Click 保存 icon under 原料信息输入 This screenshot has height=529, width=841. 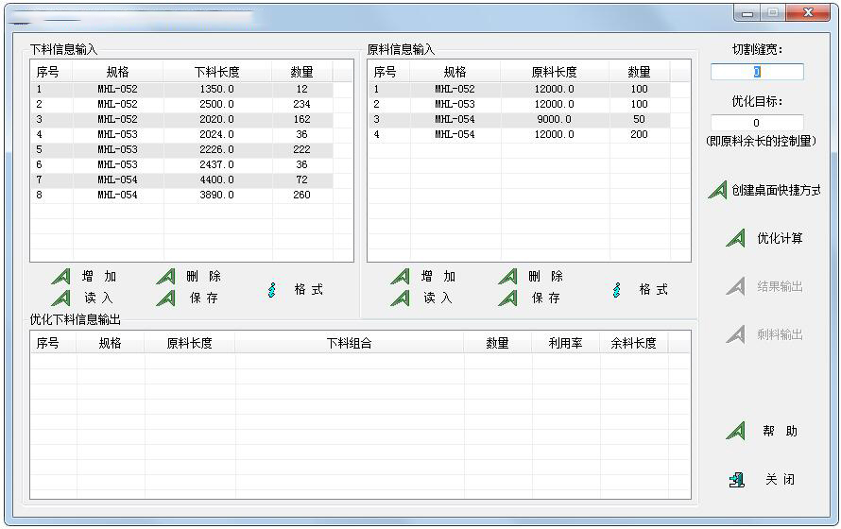(507, 298)
